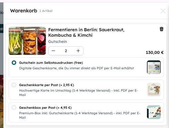View the premium gift box preview image
The width and height of the screenshot is (169, 128).
pos(154,112)
